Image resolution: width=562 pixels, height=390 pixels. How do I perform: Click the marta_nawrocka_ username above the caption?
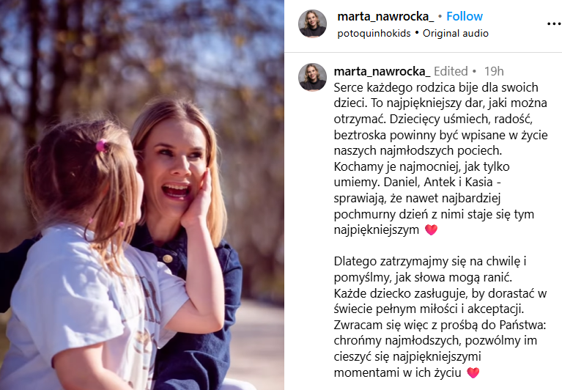pos(382,71)
